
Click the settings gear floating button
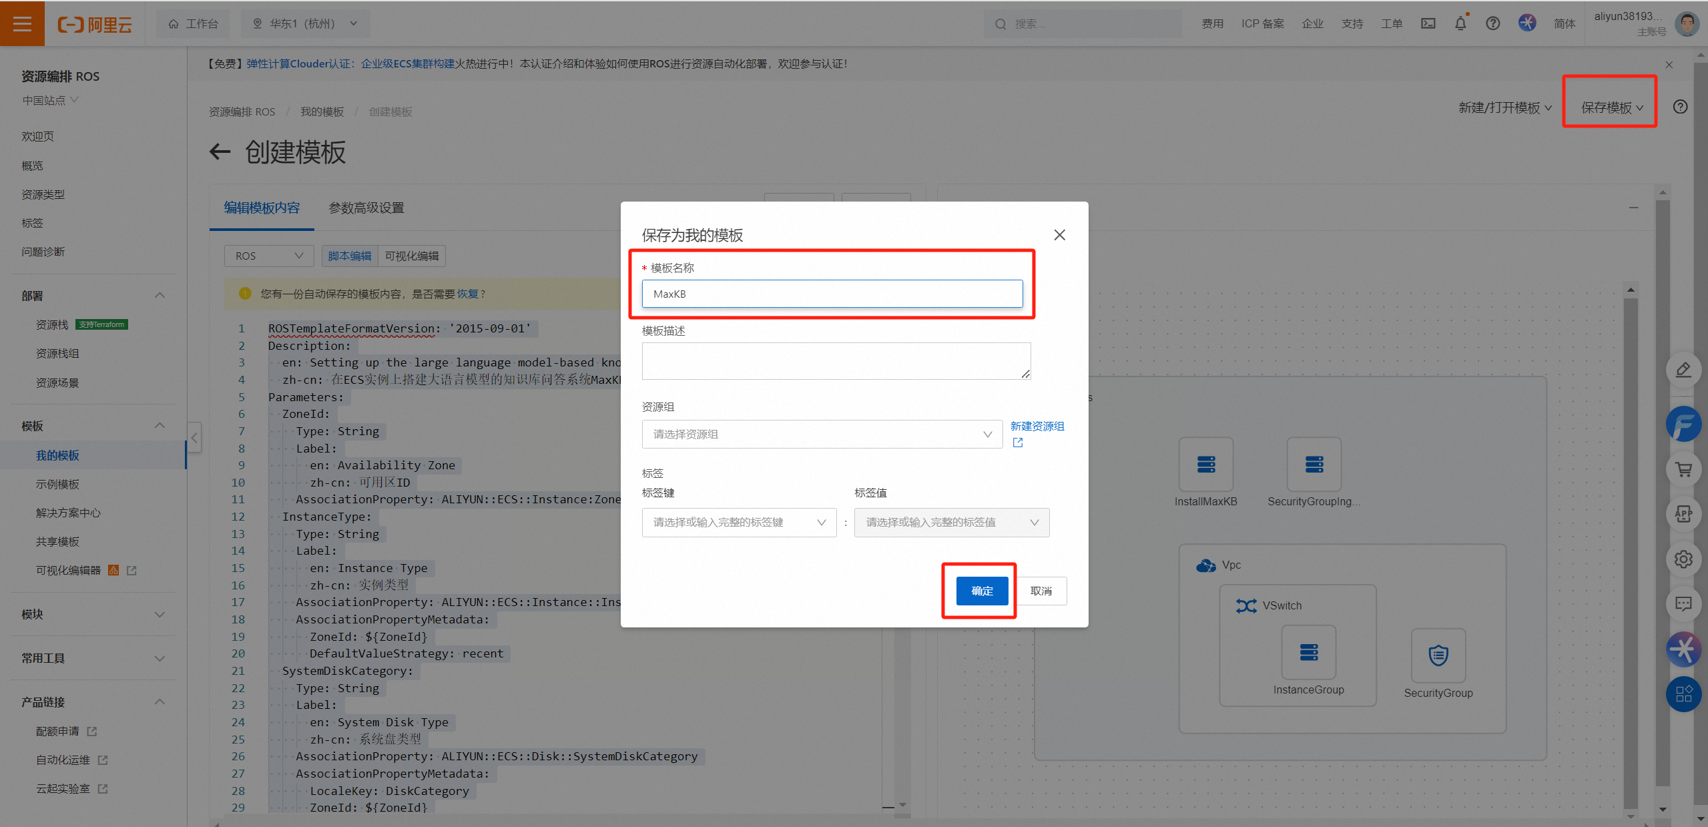pos(1683,559)
